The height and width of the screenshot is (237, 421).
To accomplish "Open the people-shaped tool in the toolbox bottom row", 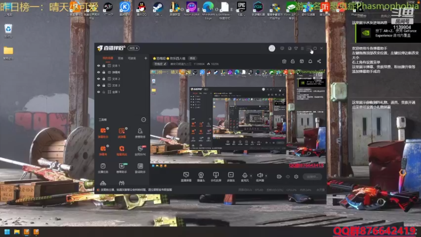I will [x=122, y=183].
